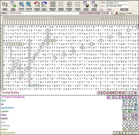This screenshot has width=139, height=135.
Task: Open the Modify matrix tool
Action: point(13,5)
